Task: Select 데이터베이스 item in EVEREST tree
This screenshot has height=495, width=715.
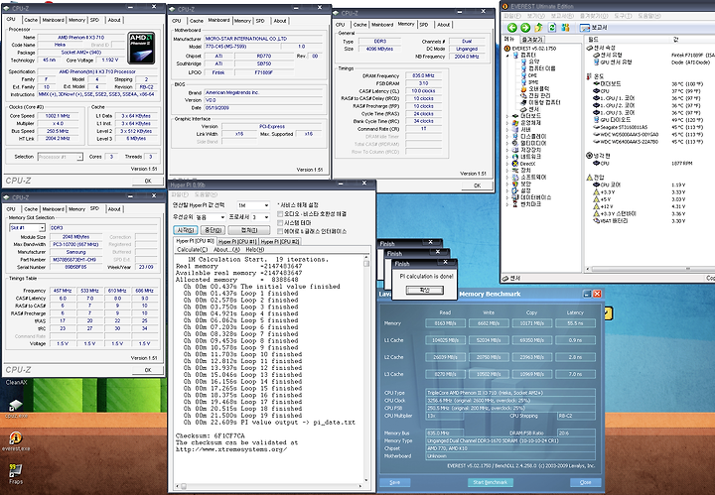Action: pos(531,197)
